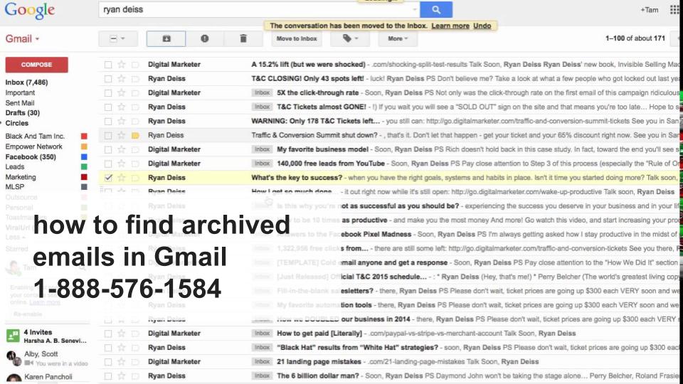This screenshot has width=683, height=384.
Task: Open the Karen Pancholi chat contact
Action: (x=48, y=377)
